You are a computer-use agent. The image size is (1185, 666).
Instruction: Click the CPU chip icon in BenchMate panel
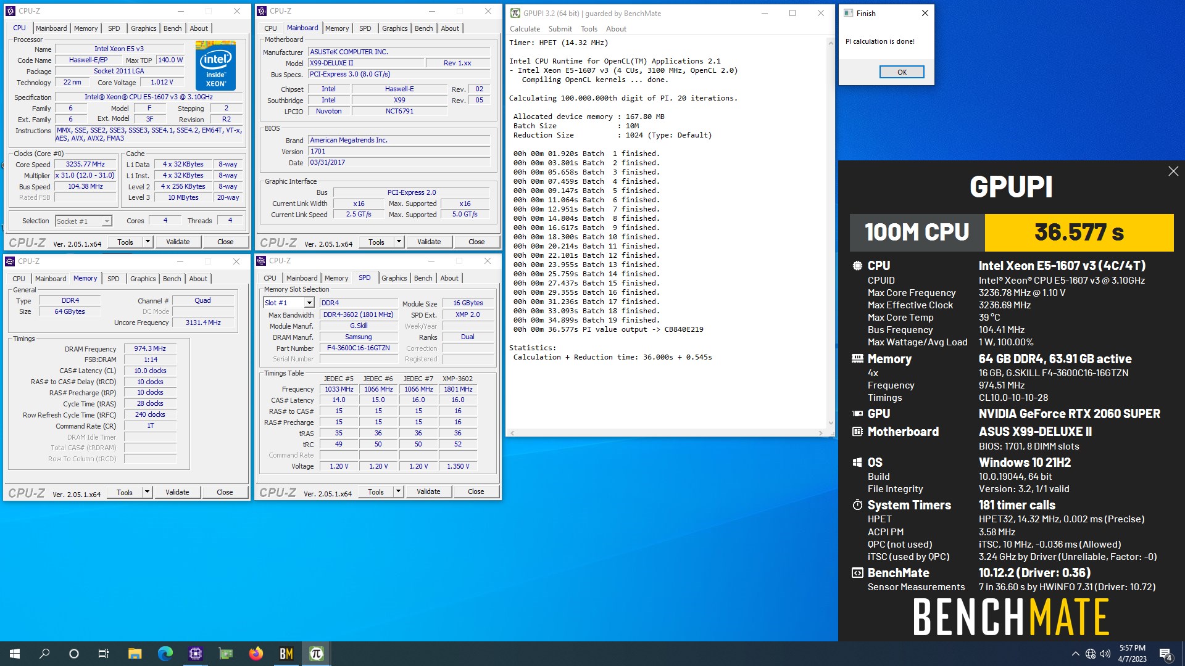click(857, 266)
